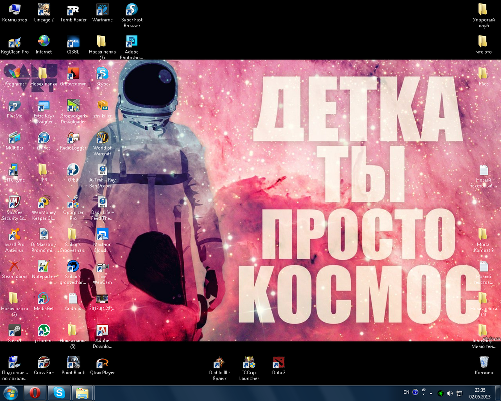The image size is (501, 401).
Task: Select the Point Blank shortcut
Action: (x=73, y=362)
